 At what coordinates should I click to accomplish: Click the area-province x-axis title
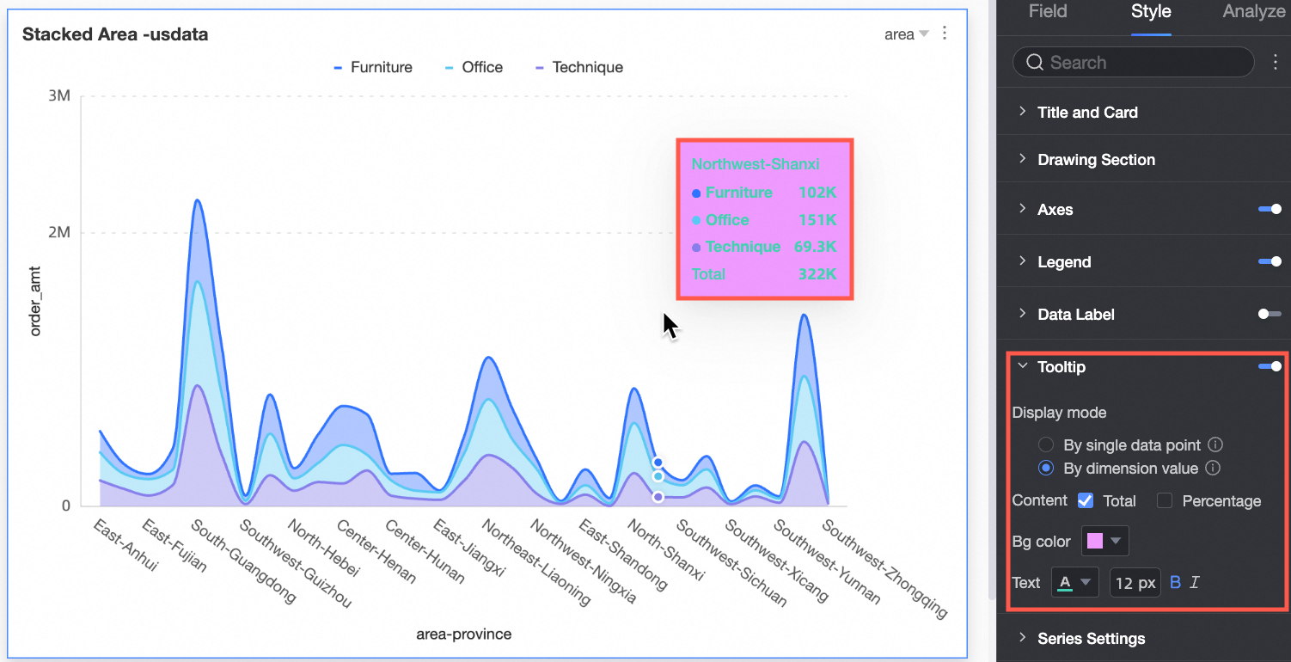463,634
